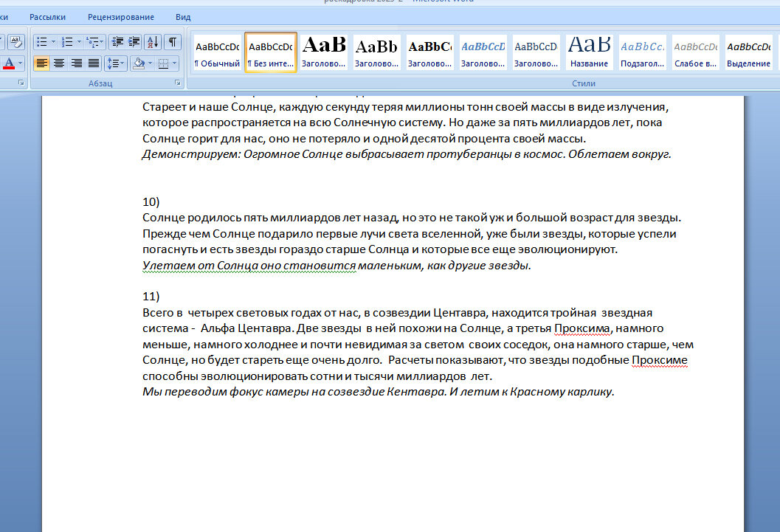Open the font group dialog launcher

click(21, 83)
